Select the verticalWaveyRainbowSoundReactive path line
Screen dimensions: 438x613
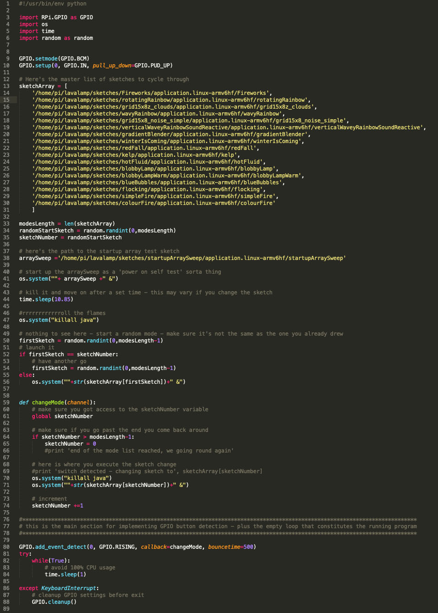229,127
